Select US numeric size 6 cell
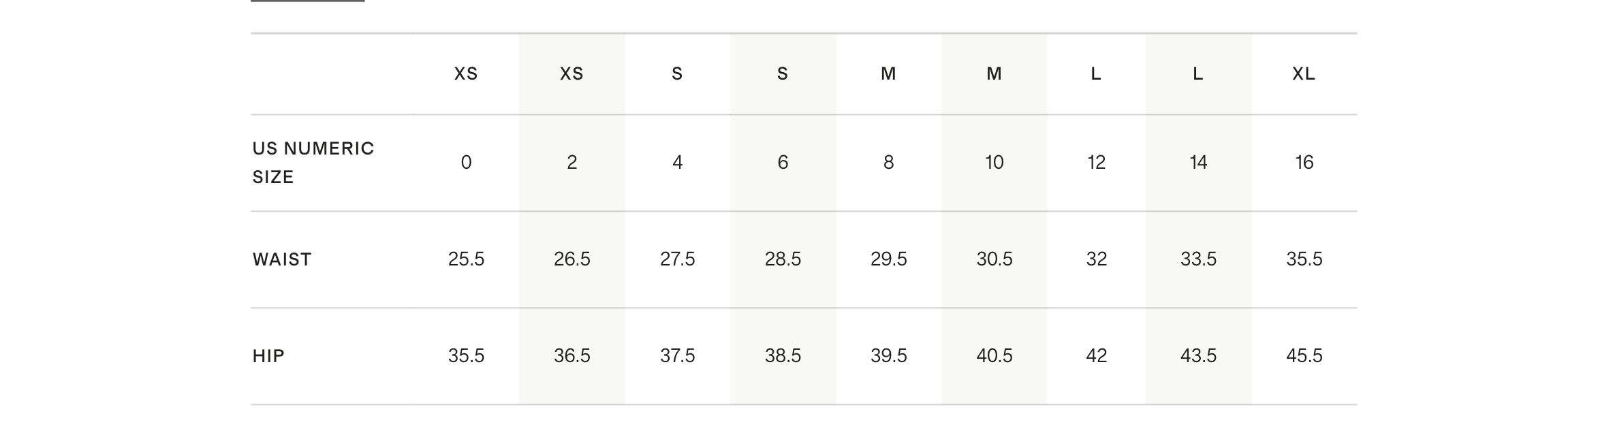Viewport: 1613px width, 437px height. click(x=783, y=163)
